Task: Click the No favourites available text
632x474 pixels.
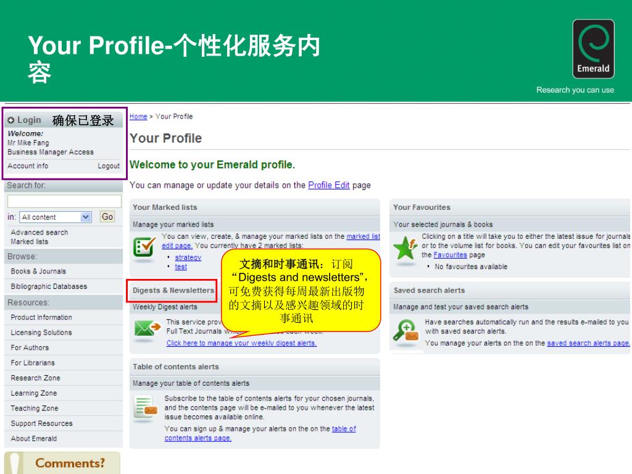Action: pos(471,267)
